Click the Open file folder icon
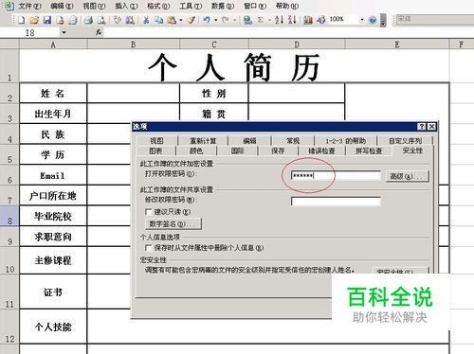The width and height of the screenshot is (474, 354). pos(34,20)
